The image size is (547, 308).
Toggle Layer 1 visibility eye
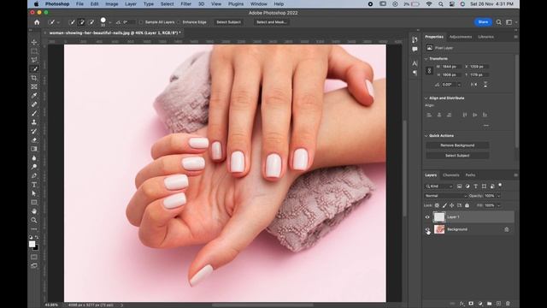427,217
